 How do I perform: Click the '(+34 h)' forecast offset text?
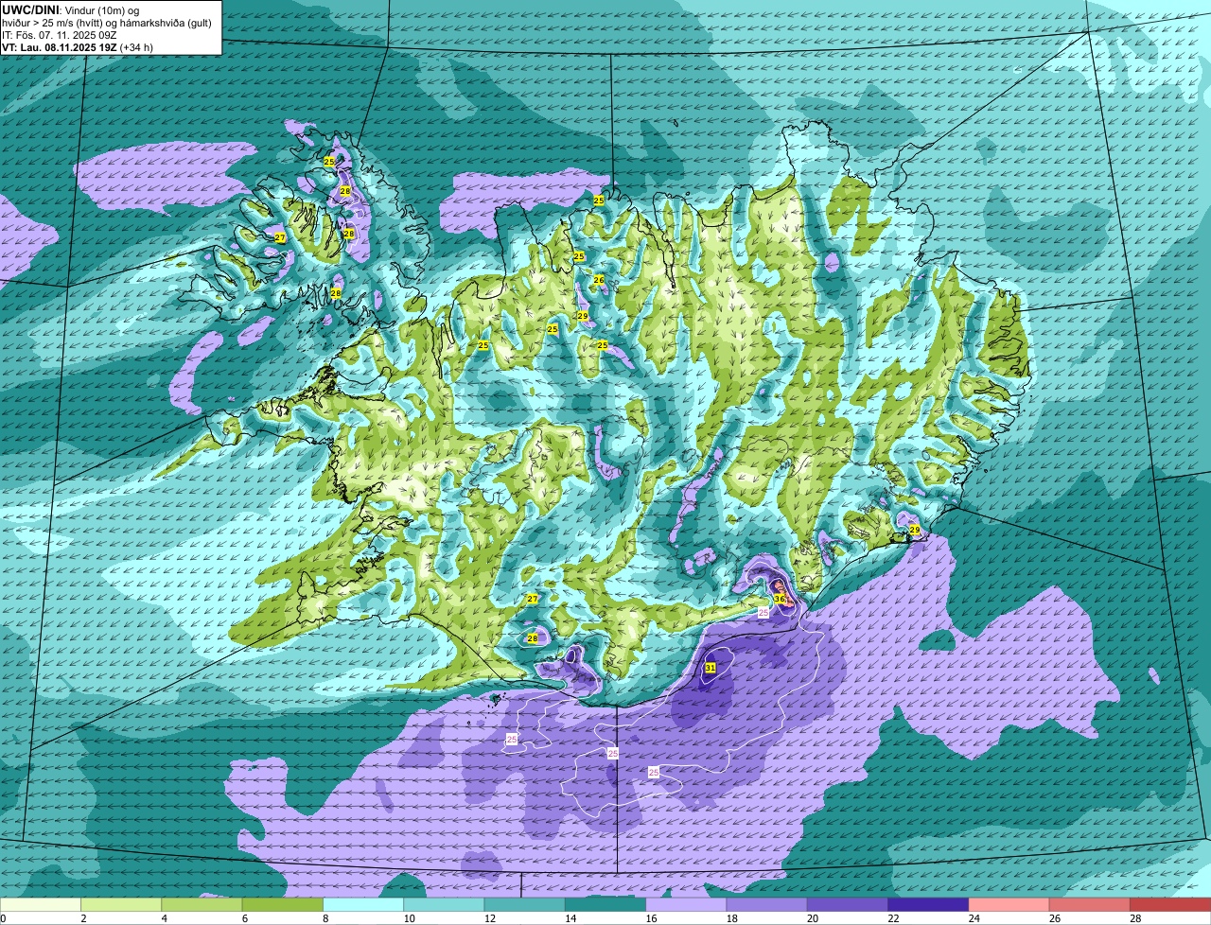[x=136, y=47]
